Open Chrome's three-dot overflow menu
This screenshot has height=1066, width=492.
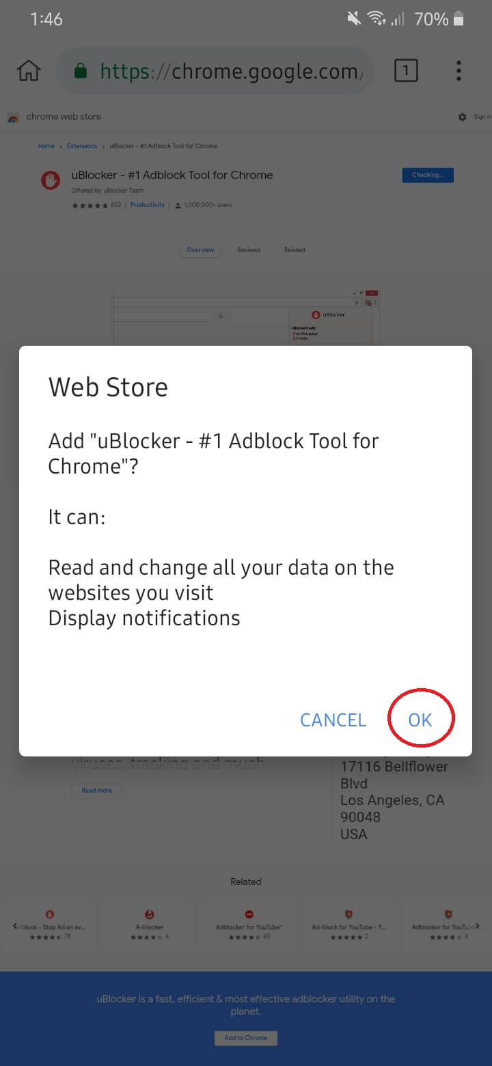pos(459,70)
